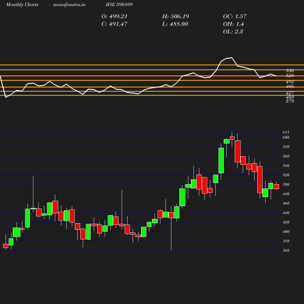The image size is (304, 304).
Task: Click the tall red candle just after the 611 peak
Action: 238,151
